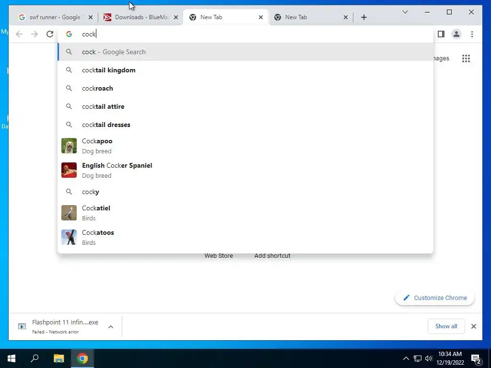Open a new tab with plus button
491x368 pixels.
[x=363, y=17]
